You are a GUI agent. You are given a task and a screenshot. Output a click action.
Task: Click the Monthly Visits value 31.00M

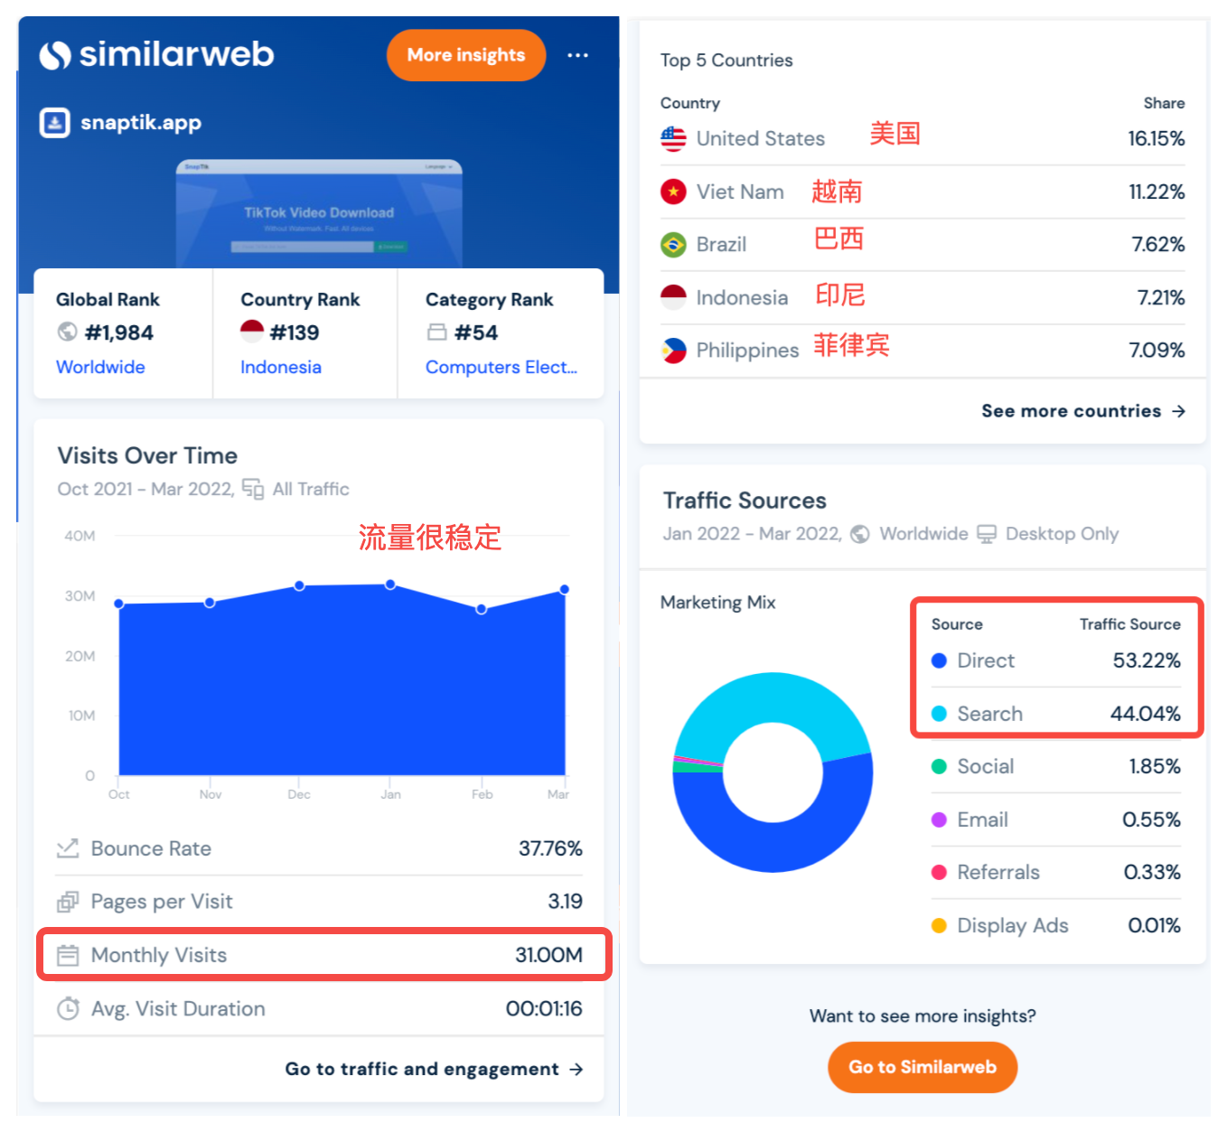point(548,955)
